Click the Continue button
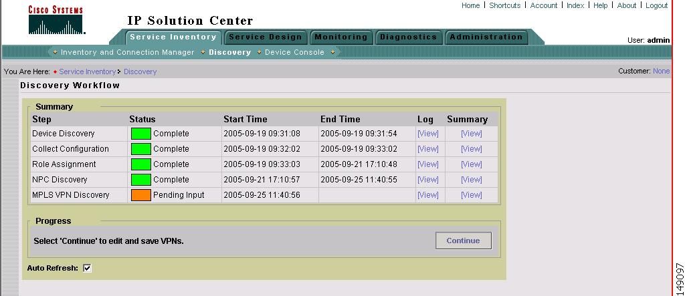This screenshot has width=685, height=296. point(463,241)
